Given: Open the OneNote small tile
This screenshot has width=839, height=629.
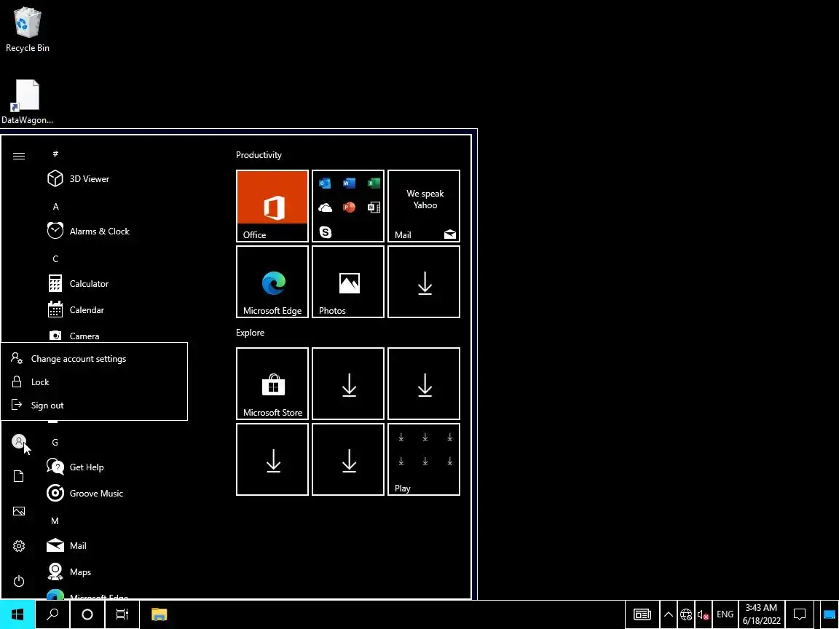Looking at the screenshot, I should click(374, 207).
